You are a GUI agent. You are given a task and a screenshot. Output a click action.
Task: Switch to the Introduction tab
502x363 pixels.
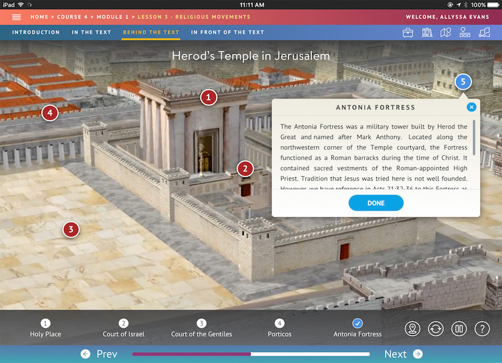(x=36, y=33)
